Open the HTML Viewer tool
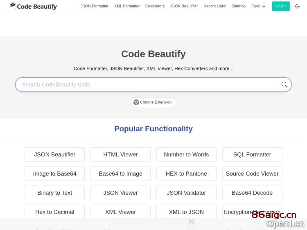Viewport: 307px width, 230px height. [120, 154]
